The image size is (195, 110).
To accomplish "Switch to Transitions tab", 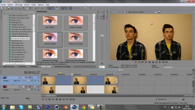I will coord(34,67).
